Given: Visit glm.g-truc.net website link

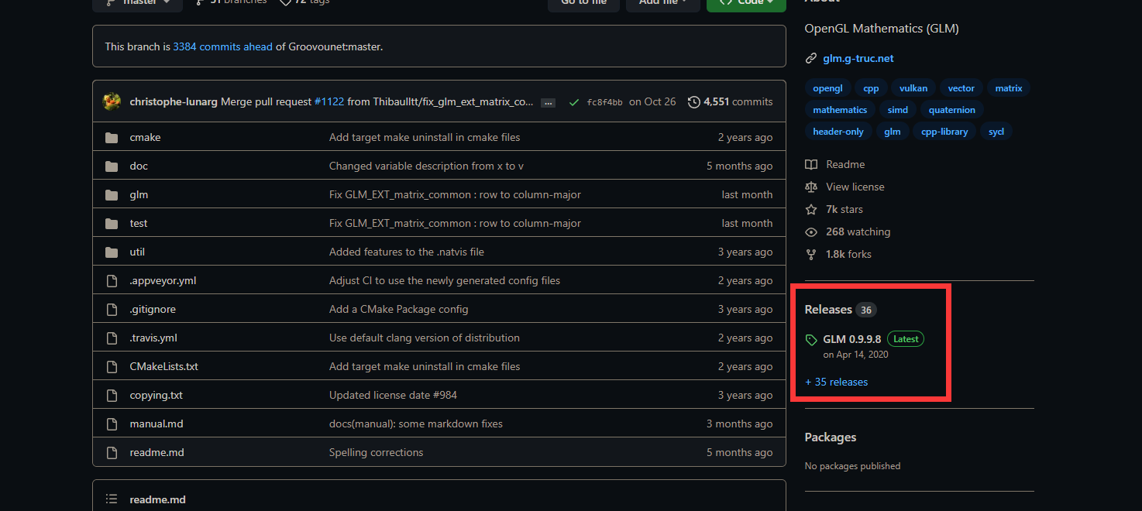Looking at the screenshot, I should (858, 58).
